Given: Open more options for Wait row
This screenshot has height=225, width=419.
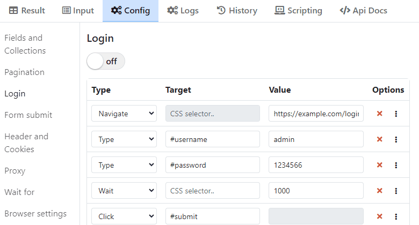Looking at the screenshot, I should 396,191.
